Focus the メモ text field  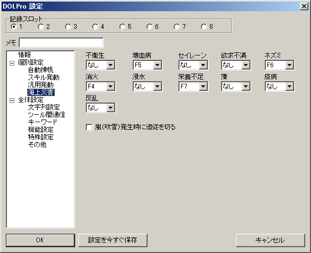click(61, 43)
